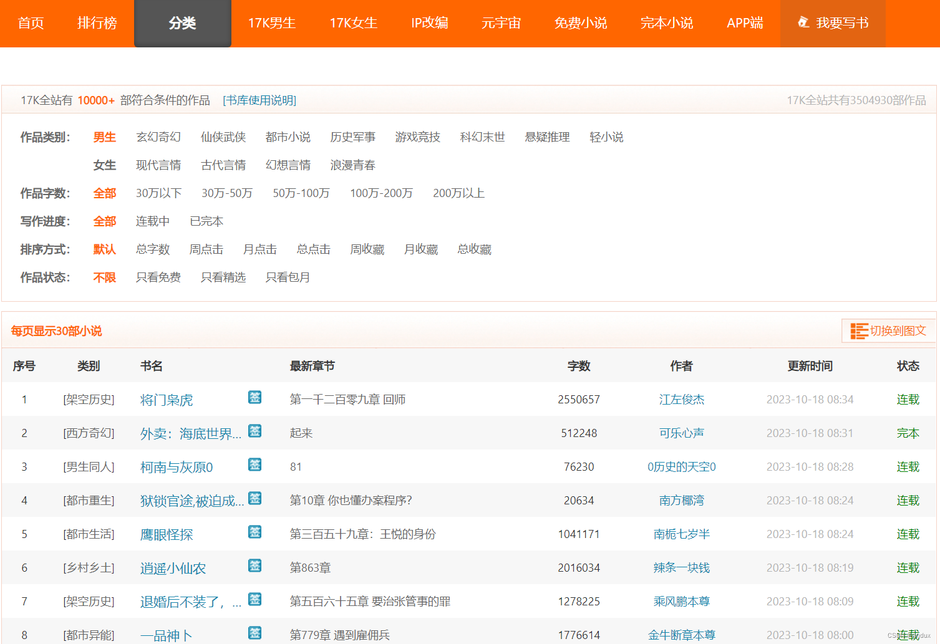Click the signed badge icon beside 鹰眼怪探
The width and height of the screenshot is (940, 644).
[x=255, y=532]
